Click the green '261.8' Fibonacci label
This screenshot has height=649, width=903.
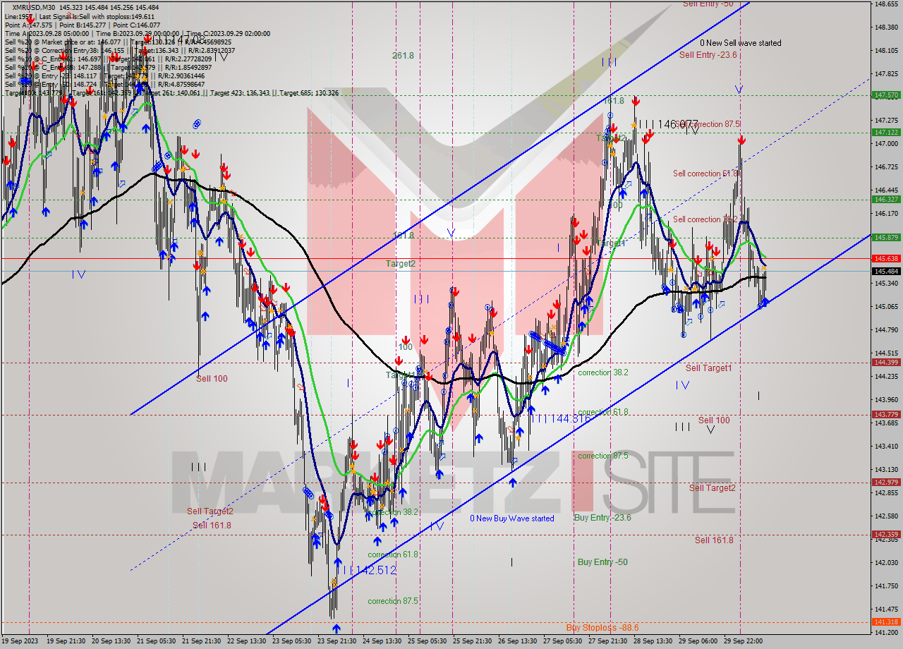click(x=403, y=56)
